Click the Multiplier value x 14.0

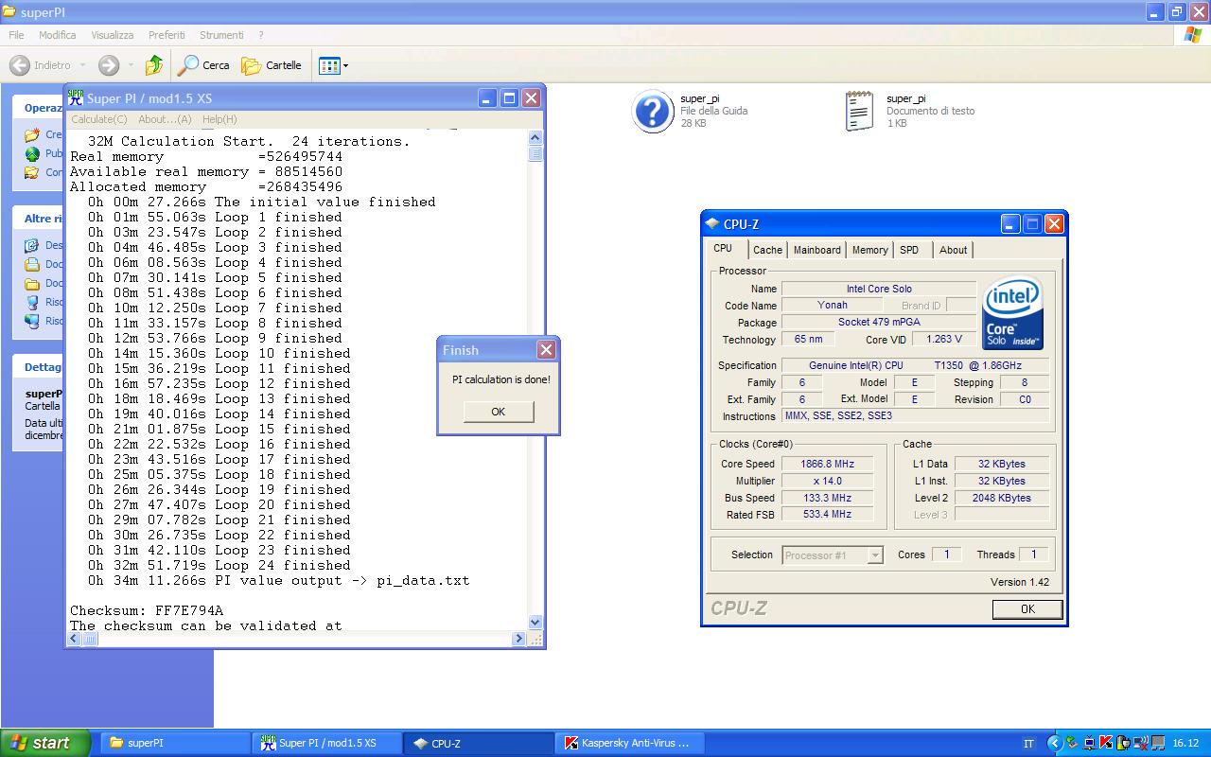coord(826,481)
